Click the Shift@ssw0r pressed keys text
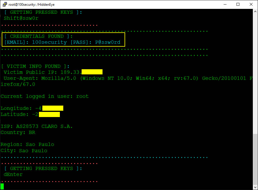The height and width of the screenshot is (190, 258). coord(21,18)
